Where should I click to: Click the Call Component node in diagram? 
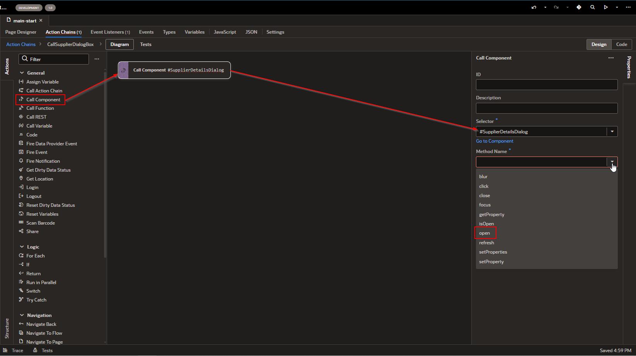(x=174, y=70)
